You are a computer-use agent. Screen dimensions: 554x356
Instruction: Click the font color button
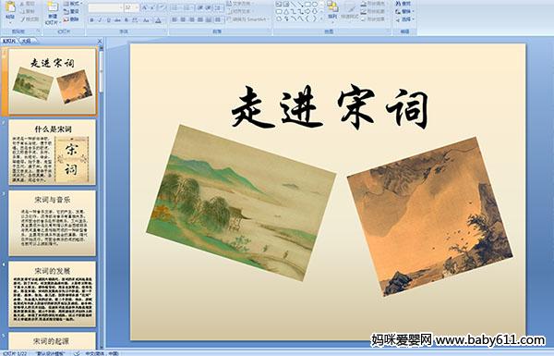pyautogui.click(x=158, y=20)
